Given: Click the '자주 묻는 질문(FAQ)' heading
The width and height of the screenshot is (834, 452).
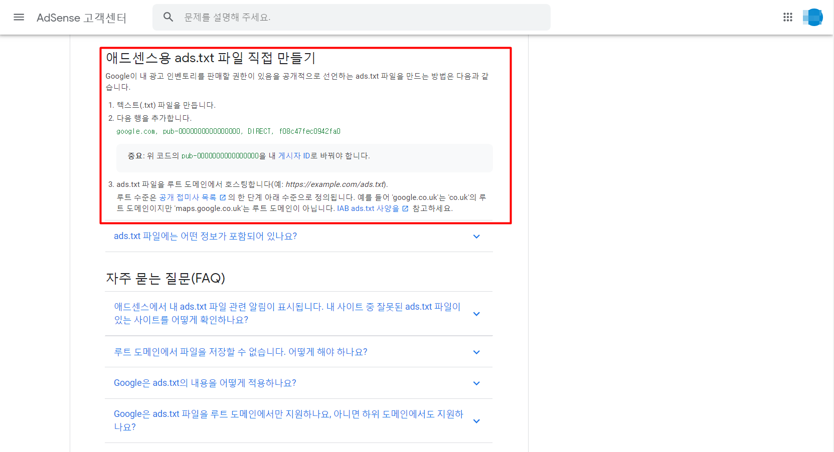Looking at the screenshot, I should pos(165,278).
